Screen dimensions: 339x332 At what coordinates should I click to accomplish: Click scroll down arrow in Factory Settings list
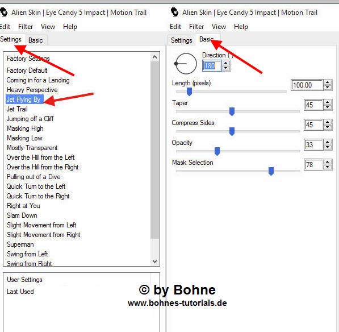(154, 262)
